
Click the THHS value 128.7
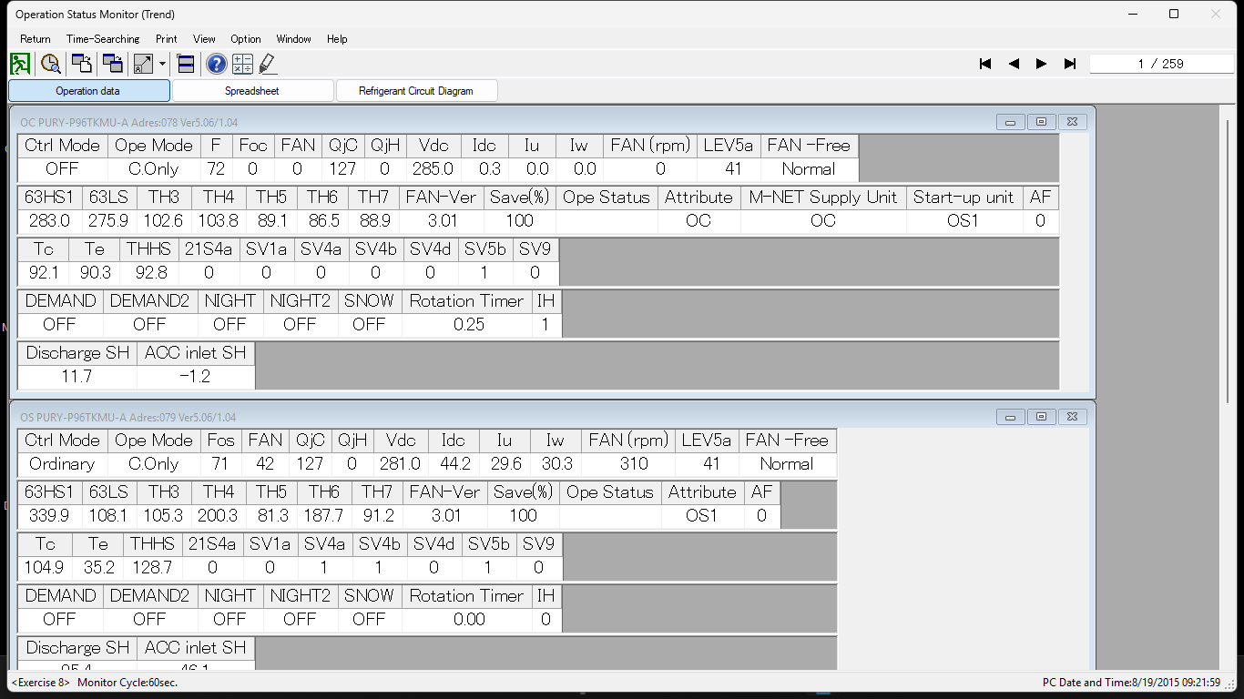pyautogui.click(x=153, y=567)
